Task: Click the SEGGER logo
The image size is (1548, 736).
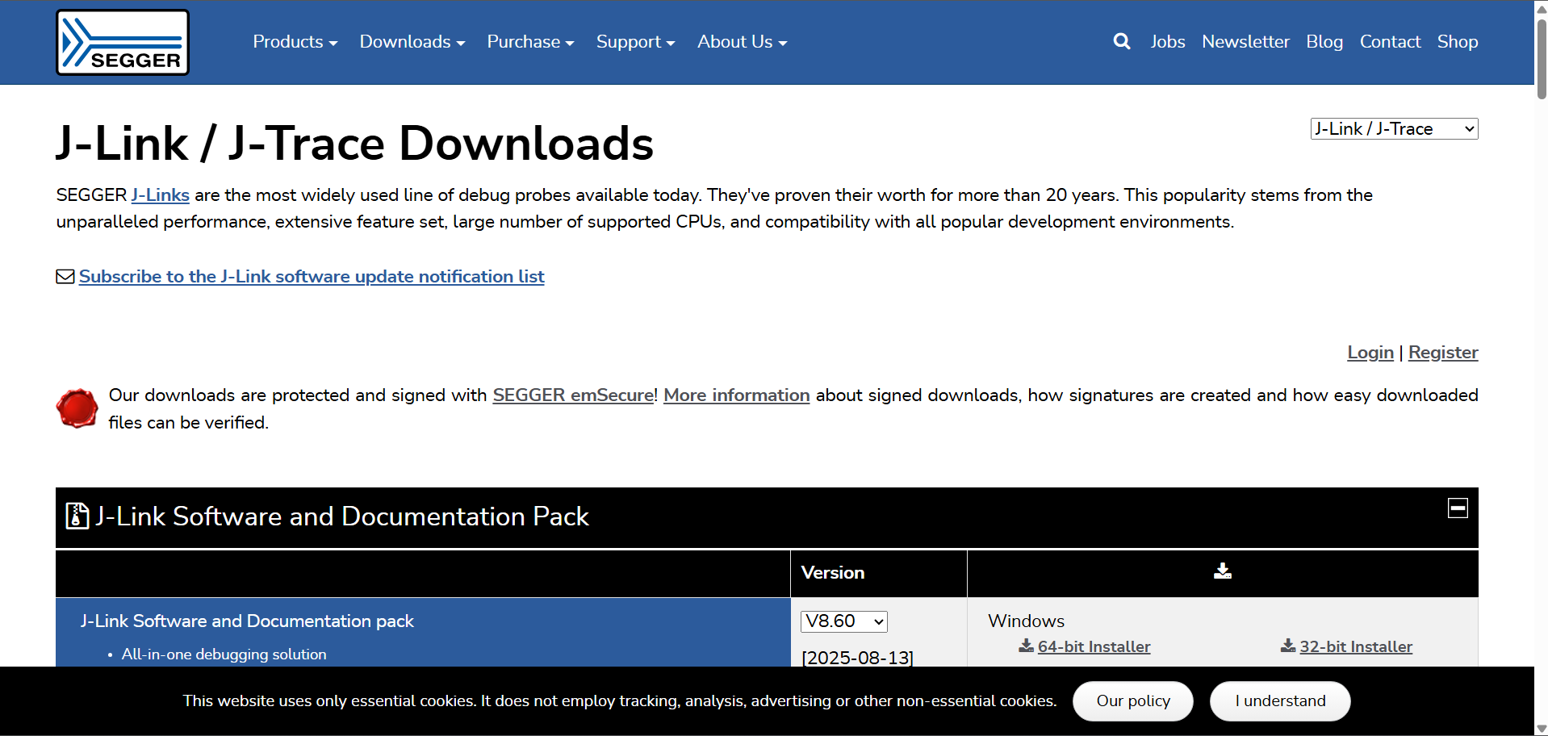Action: pyautogui.click(x=123, y=42)
